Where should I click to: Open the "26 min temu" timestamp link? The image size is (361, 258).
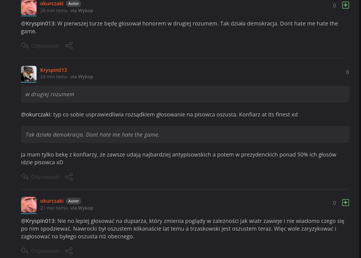(x=54, y=11)
